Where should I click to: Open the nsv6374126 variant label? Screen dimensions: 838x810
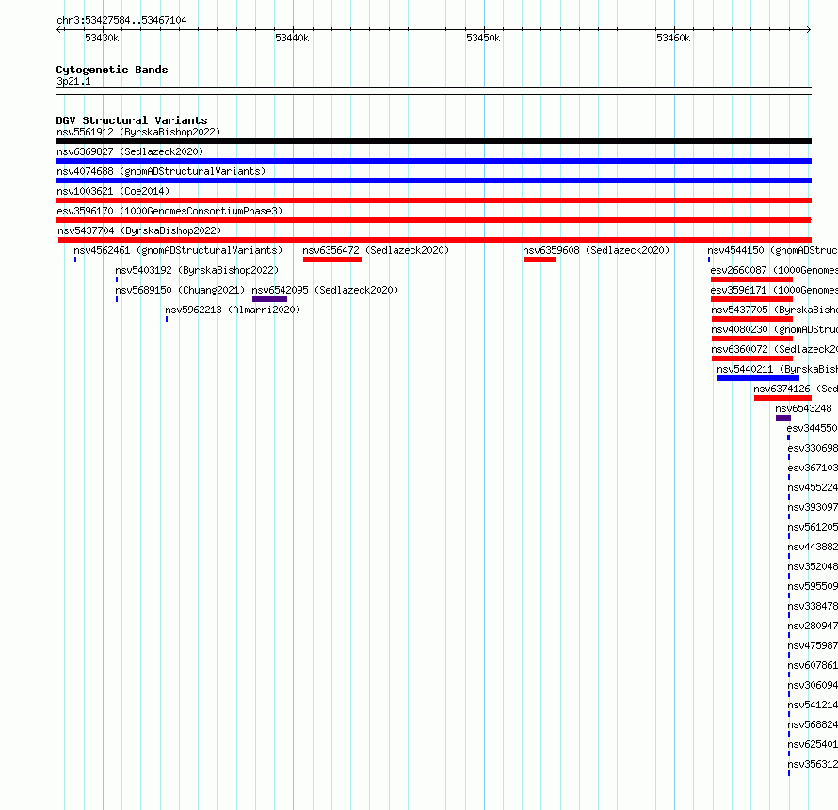[796, 389]
